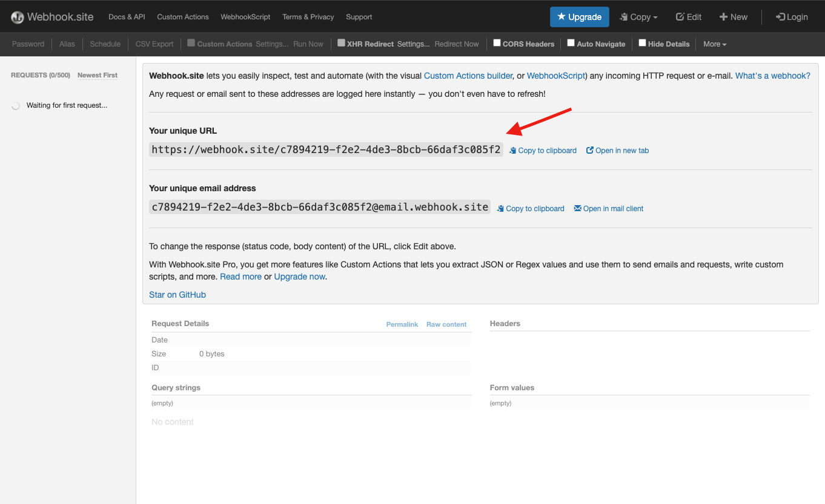The image size is (825, 504).
Task: Open unique URL in new tab
Action: pos(617,151)
